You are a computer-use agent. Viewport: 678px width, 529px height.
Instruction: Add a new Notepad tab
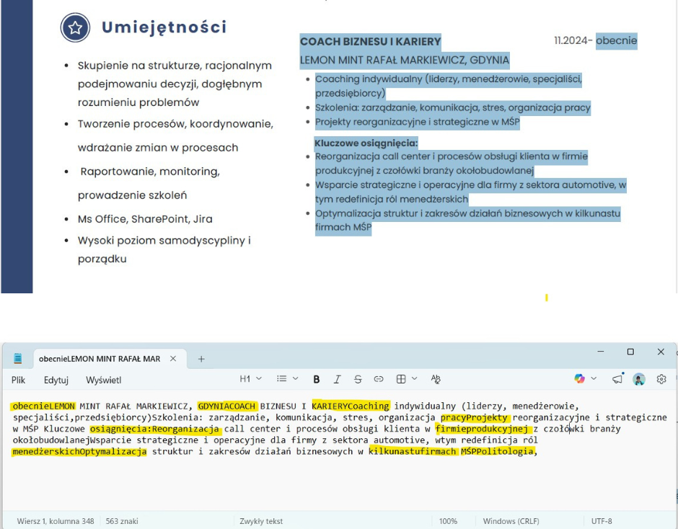point(201,359)
